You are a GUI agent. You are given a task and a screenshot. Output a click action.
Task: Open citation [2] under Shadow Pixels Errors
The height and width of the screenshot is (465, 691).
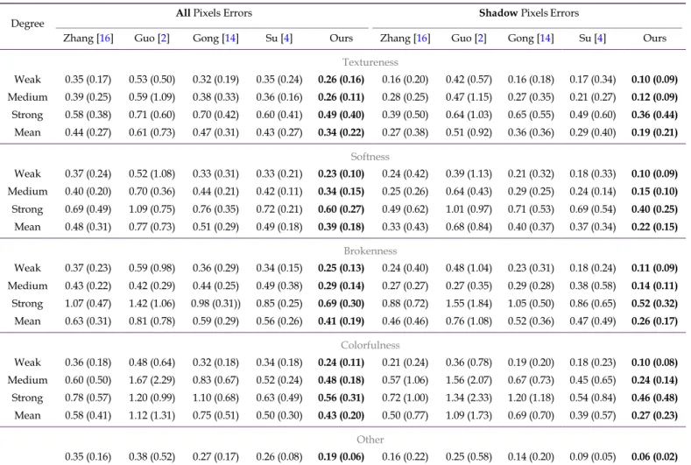point(480,39)
